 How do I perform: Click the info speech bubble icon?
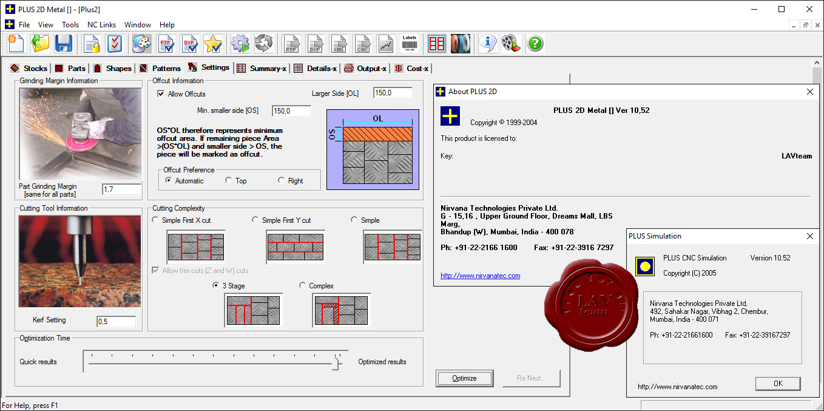(x=488, y=43)
